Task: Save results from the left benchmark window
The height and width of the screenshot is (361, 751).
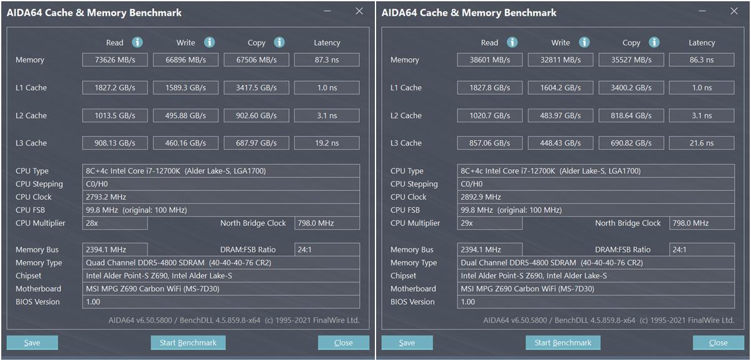Action: [x=32, y=342]
